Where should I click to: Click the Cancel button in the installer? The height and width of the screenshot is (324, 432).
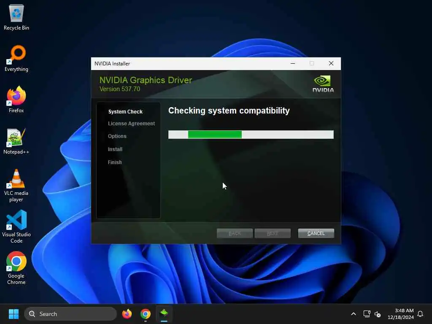coord(316,233)
